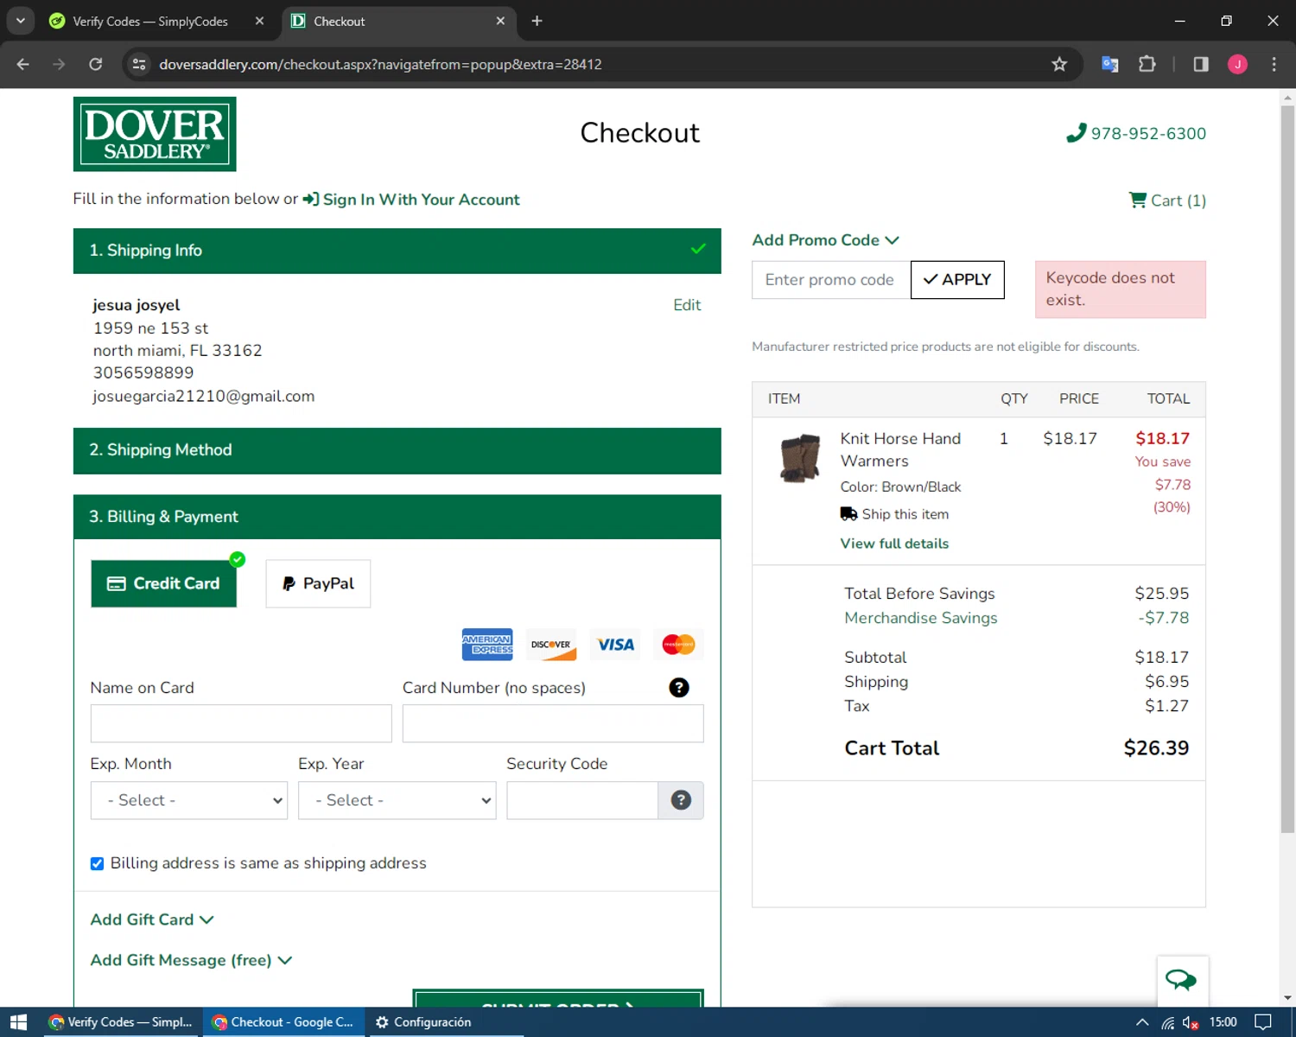Screen dimensions: 1296x1037
Task: Click the browser address bar URL
Action: pos(380,64)
